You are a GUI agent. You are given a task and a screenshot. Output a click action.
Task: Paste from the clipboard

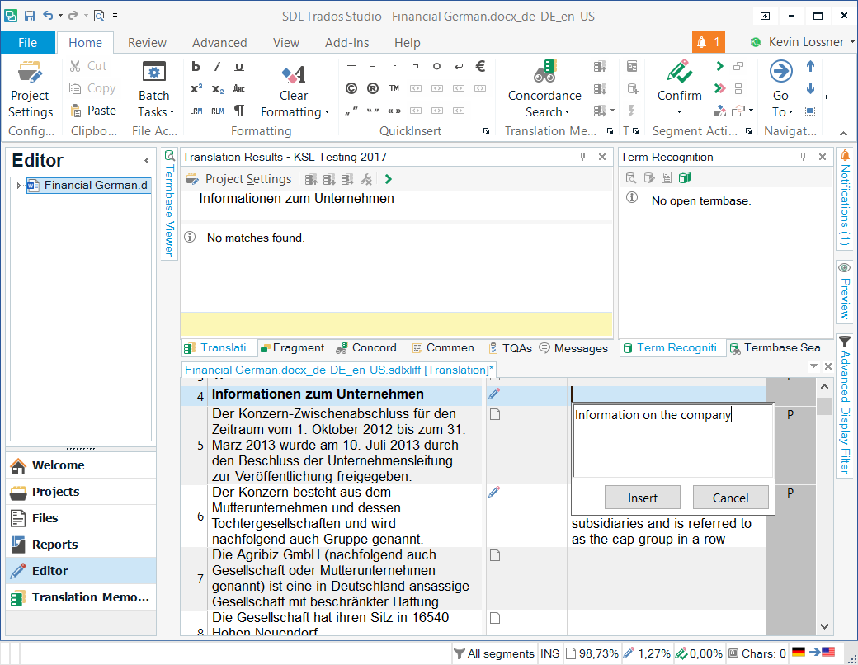(x=93, y=111)
